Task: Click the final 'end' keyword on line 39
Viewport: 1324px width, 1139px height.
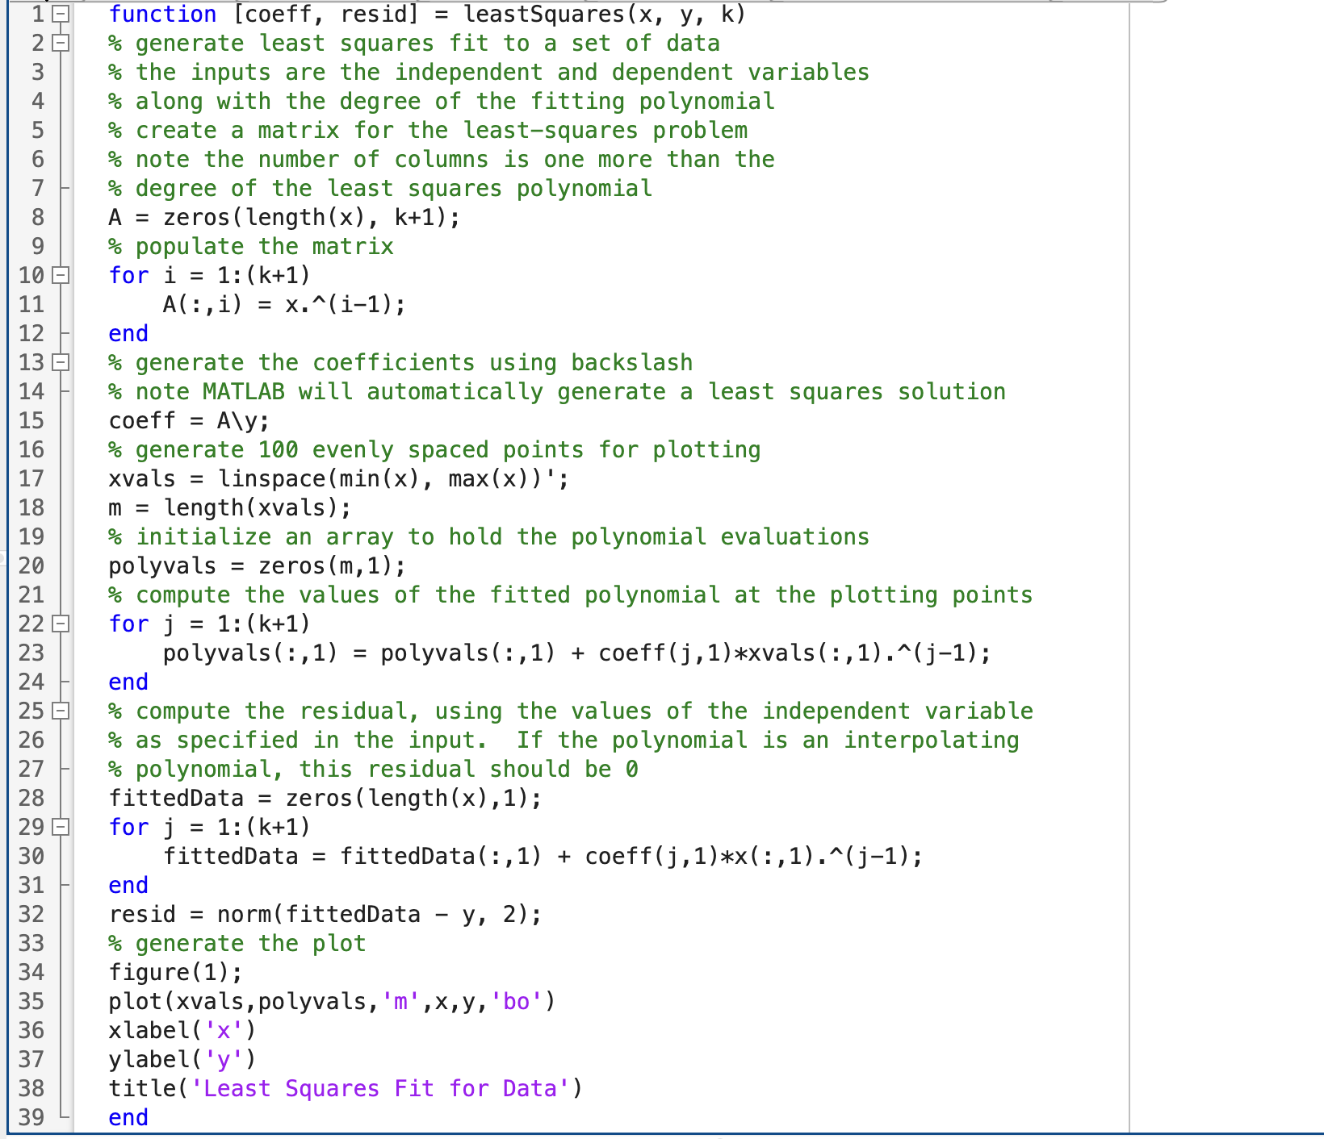Action: click(128, 1118)
